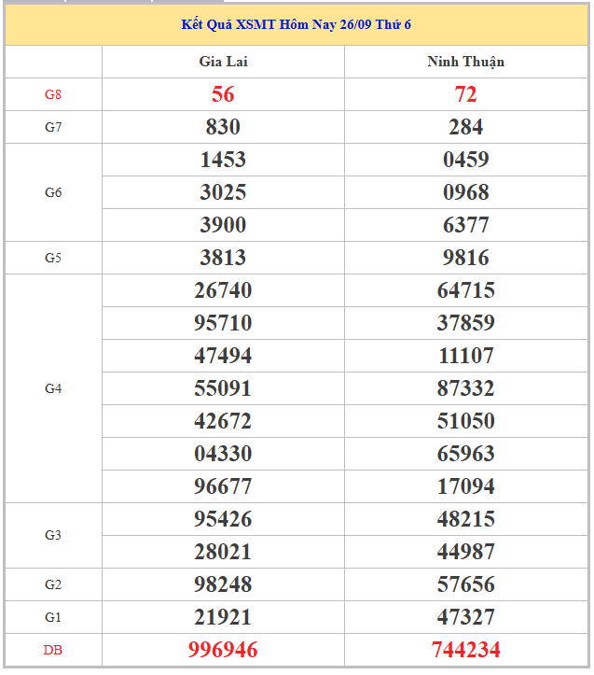Click the G7 row label
The height and width of the screenshot is (675, 594).
53,127
